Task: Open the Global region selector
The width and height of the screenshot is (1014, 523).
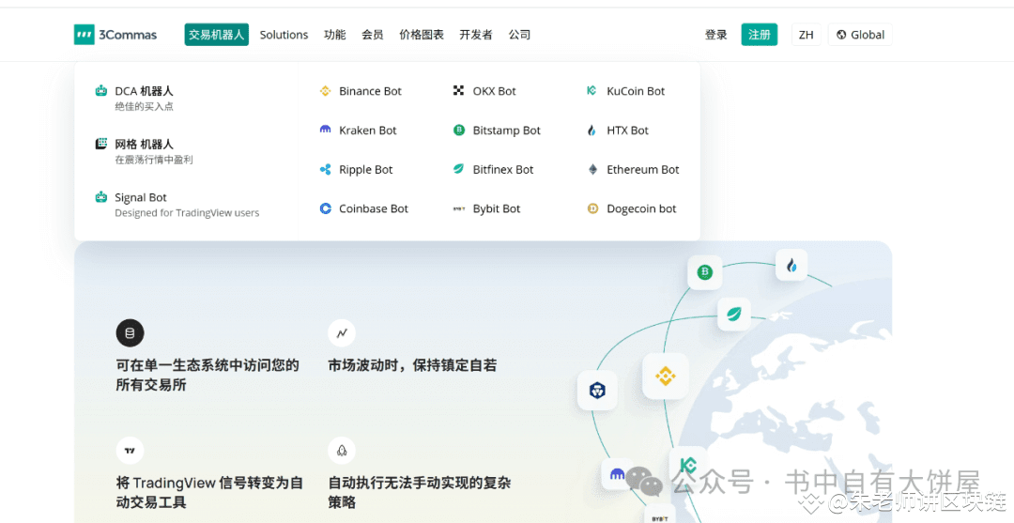Action: 859,35
